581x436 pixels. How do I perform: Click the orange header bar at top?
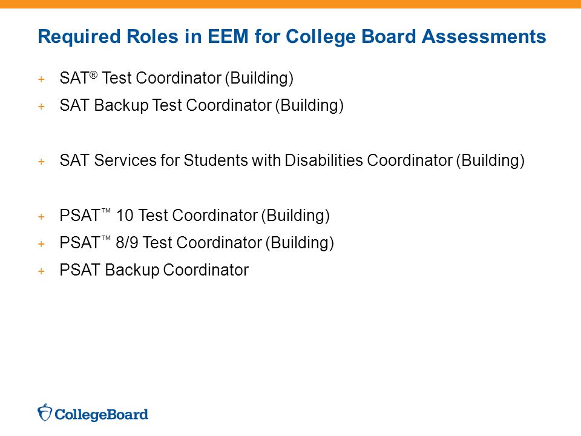290,4
